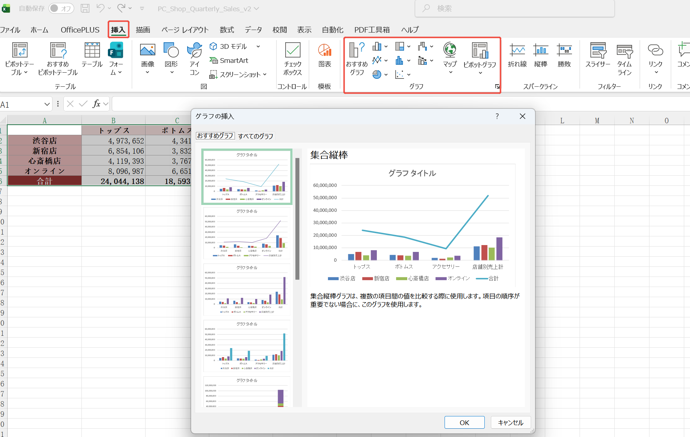Insert an icon with アイコン tool
This screenshot has width=690, height=437.
(195, 59)
